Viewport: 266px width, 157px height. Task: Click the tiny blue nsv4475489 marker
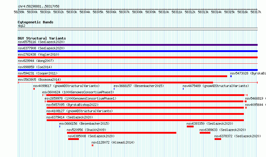pos(183,89)
